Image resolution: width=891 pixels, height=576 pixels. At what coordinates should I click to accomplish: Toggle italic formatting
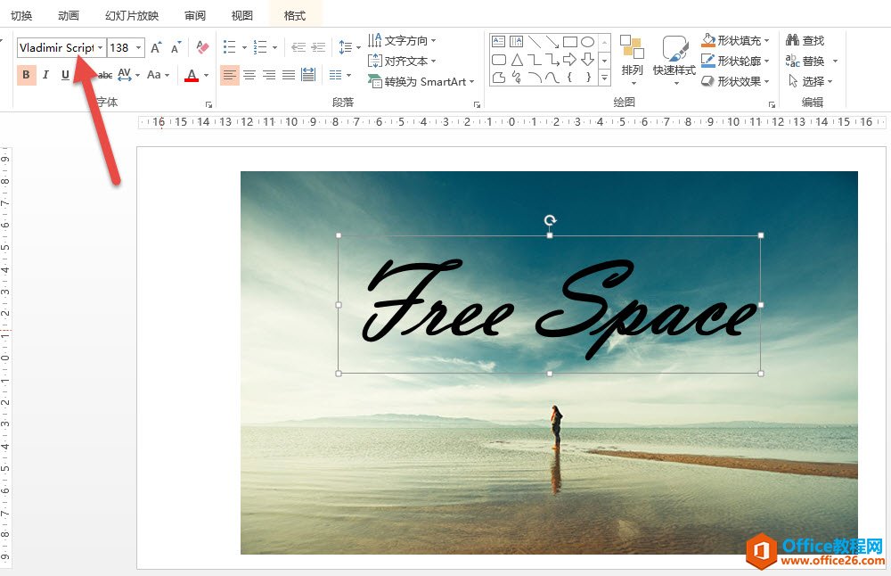pos(45,75)
